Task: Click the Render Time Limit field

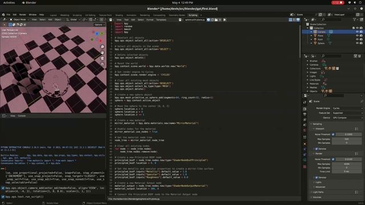Action: (x=347, y=171)
